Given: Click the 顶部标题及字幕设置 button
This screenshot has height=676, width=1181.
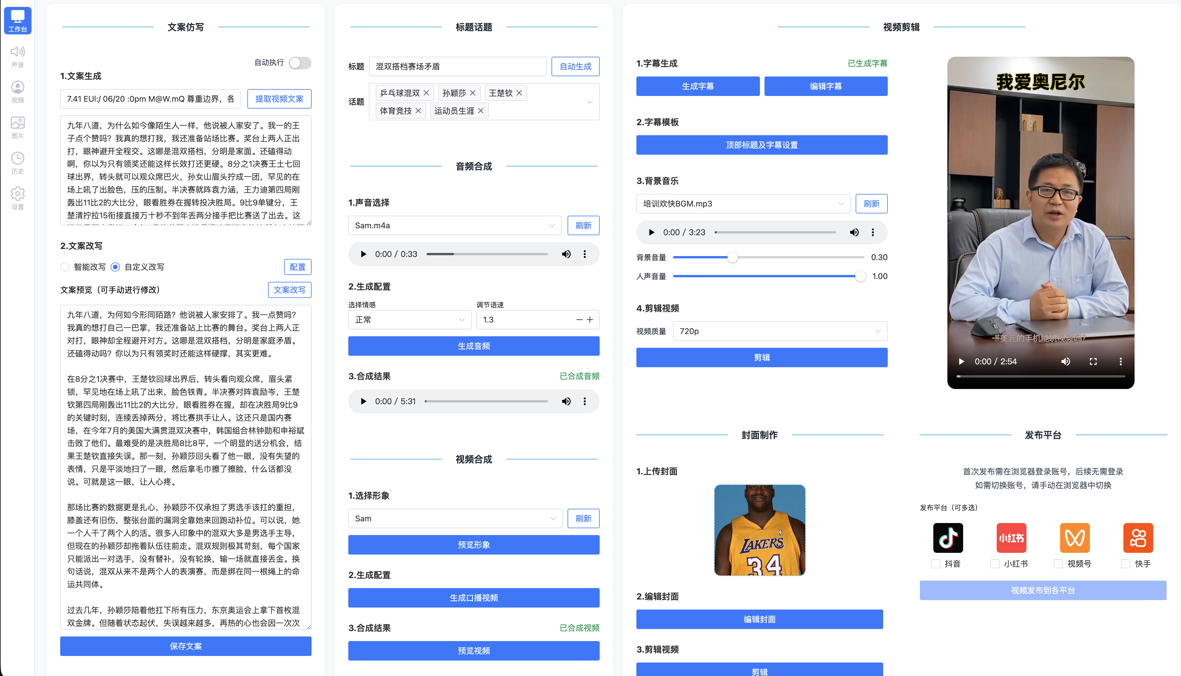Looking at the screenshot, I should (762, 145).
